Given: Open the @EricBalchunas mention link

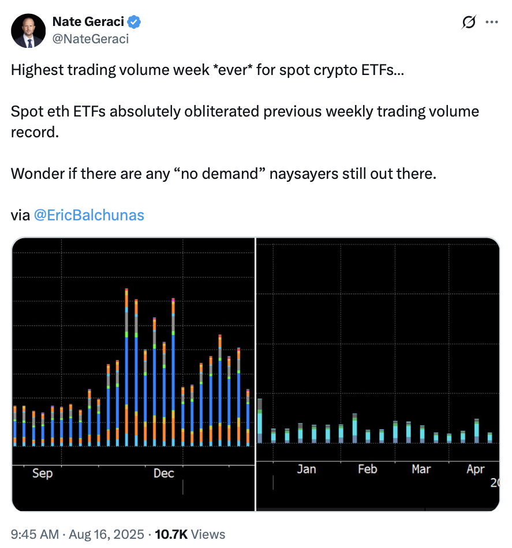Looking at the screenshot, I should pyautogui.click(x=89, y=215).
